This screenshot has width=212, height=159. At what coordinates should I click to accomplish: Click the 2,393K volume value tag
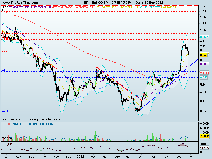(x=205, y=136)
